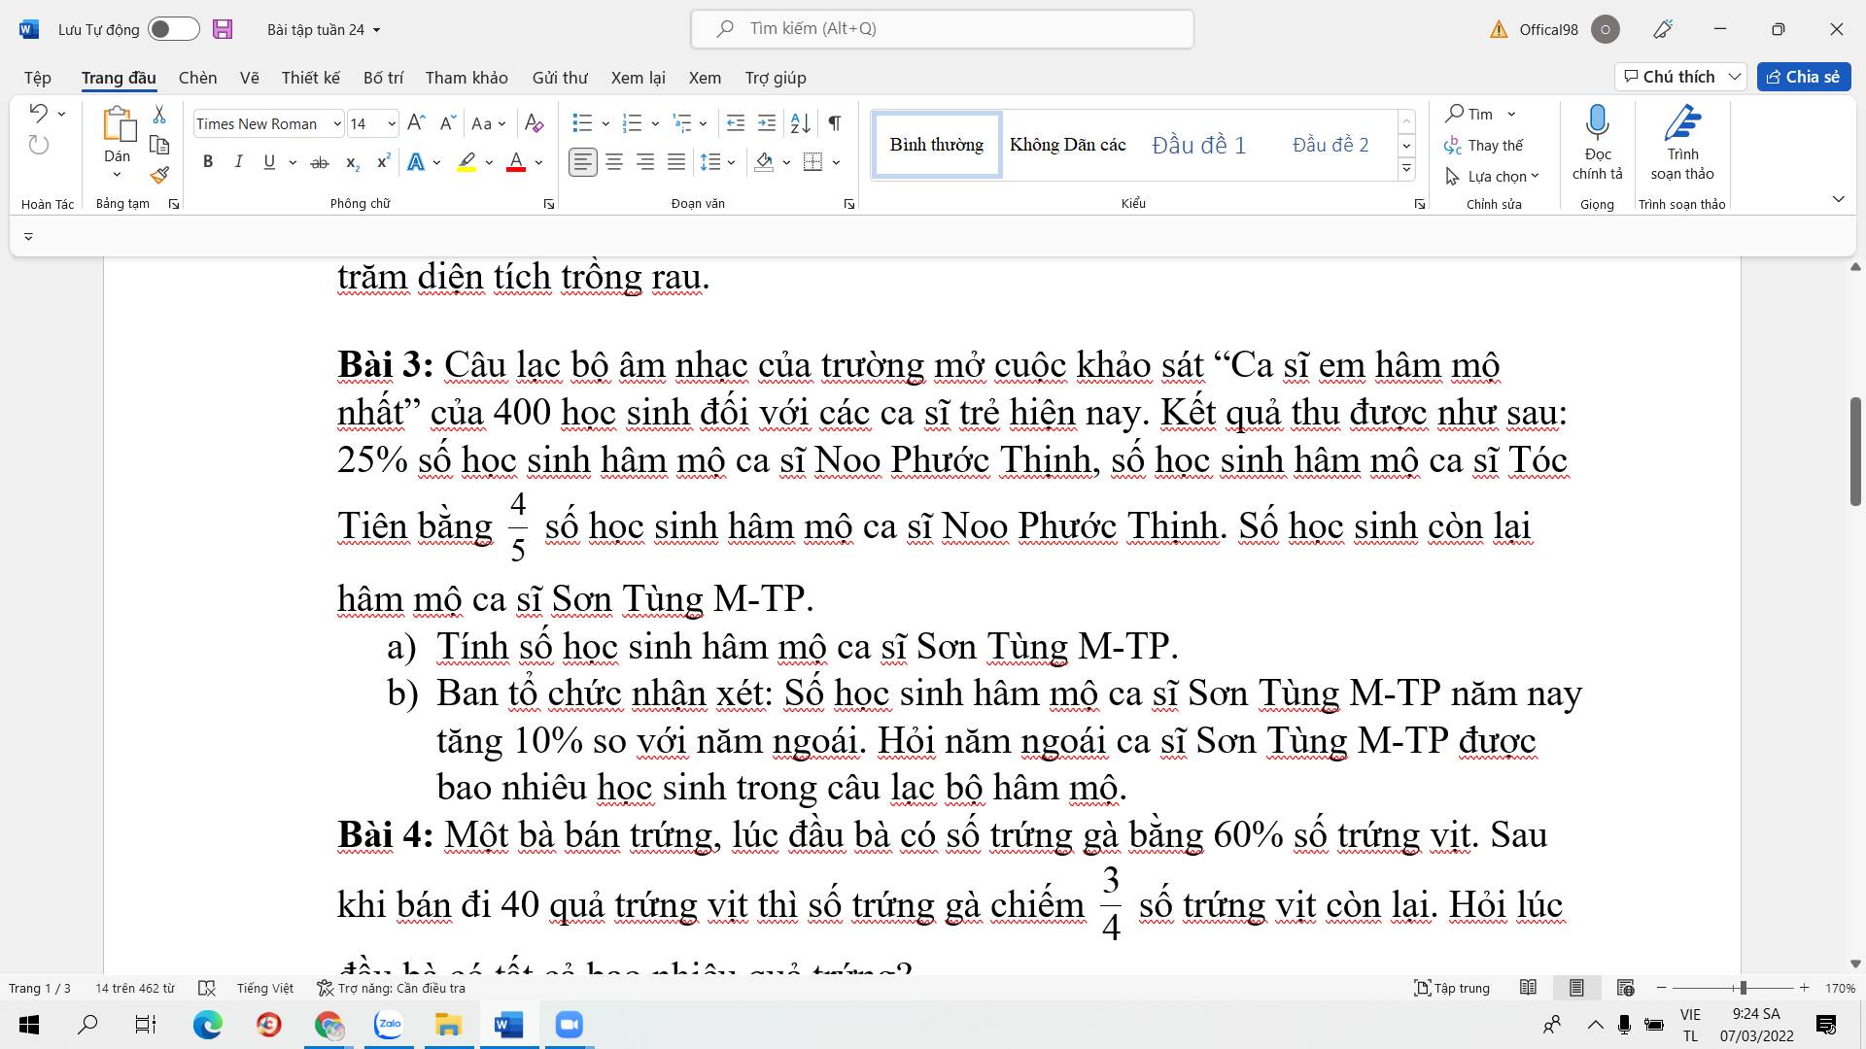Image resolution: width=1866 pixels, height=1049 pixels.
Task: Apply subscript formatting
Action: tap(352, 162)
